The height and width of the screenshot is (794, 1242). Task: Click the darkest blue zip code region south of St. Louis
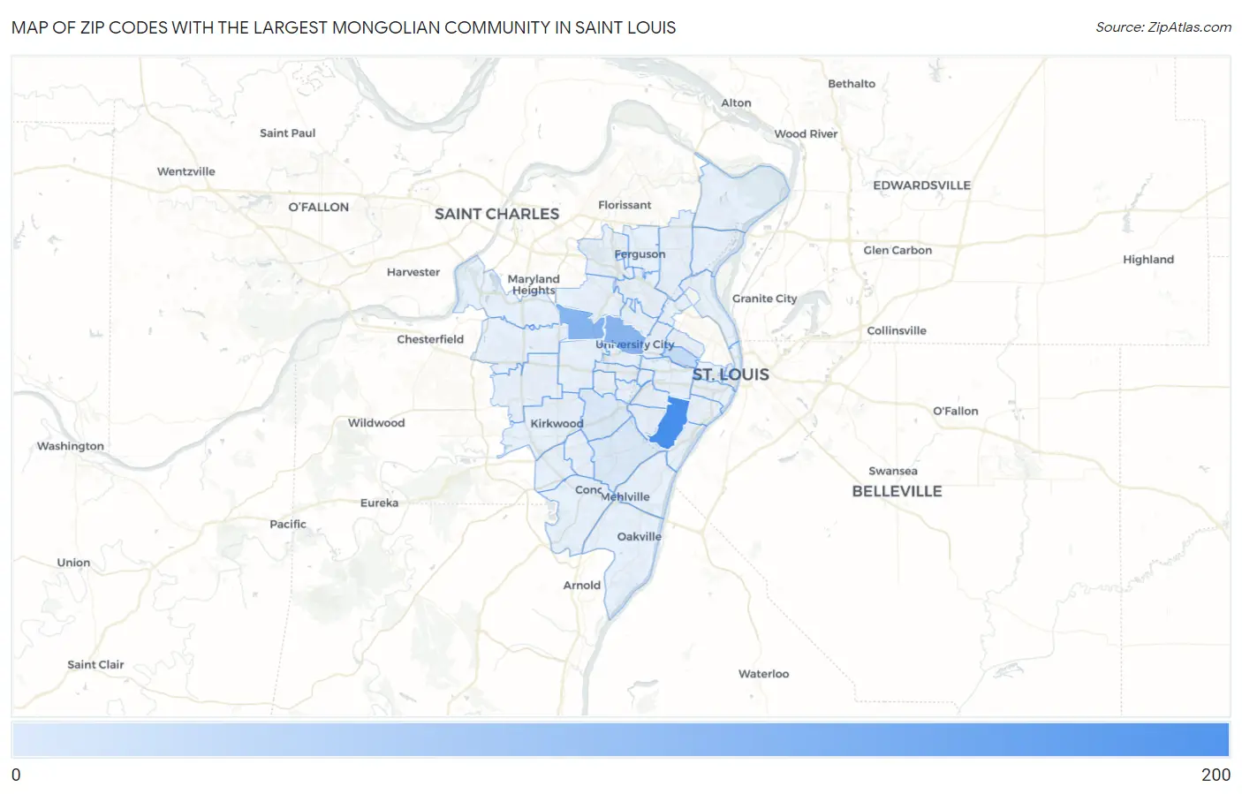pyautogui.click(x=670, y=423)
